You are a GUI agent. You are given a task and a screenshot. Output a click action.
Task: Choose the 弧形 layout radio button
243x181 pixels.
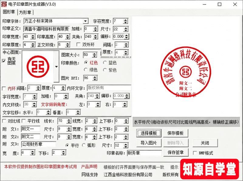[x=84, y=145]
